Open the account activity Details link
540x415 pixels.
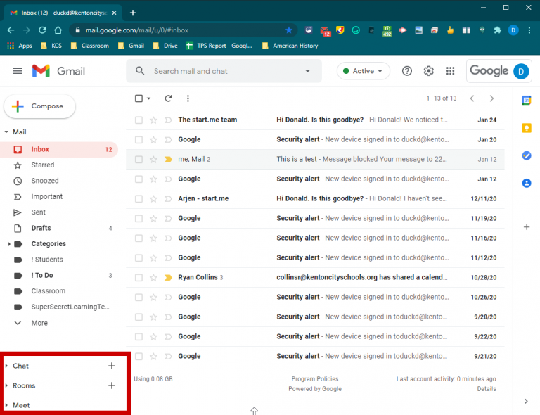coord(487,389)
